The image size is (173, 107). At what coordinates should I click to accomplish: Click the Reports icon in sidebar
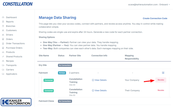click(3, 22)
